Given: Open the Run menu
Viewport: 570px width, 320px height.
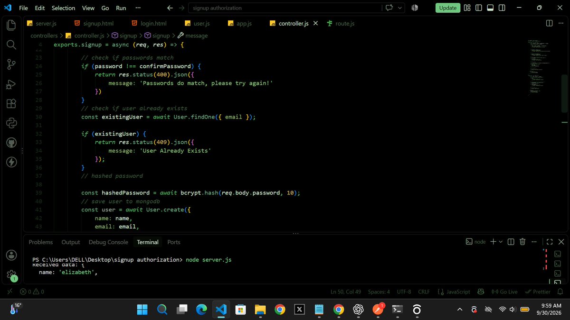Looking at the screenshot, I should tap(121, 8).
